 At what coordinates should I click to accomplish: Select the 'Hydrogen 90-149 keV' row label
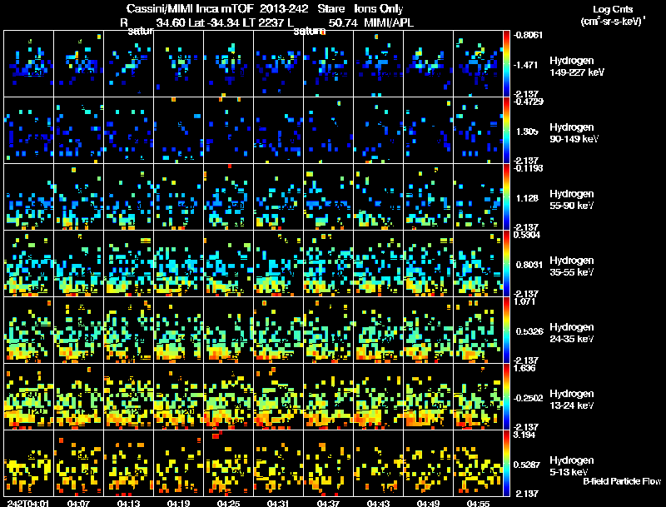click(x=574, y=133)
